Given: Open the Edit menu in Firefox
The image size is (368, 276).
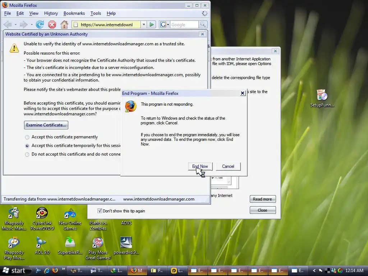Looking at the screenshot, I should click(20, 13).
